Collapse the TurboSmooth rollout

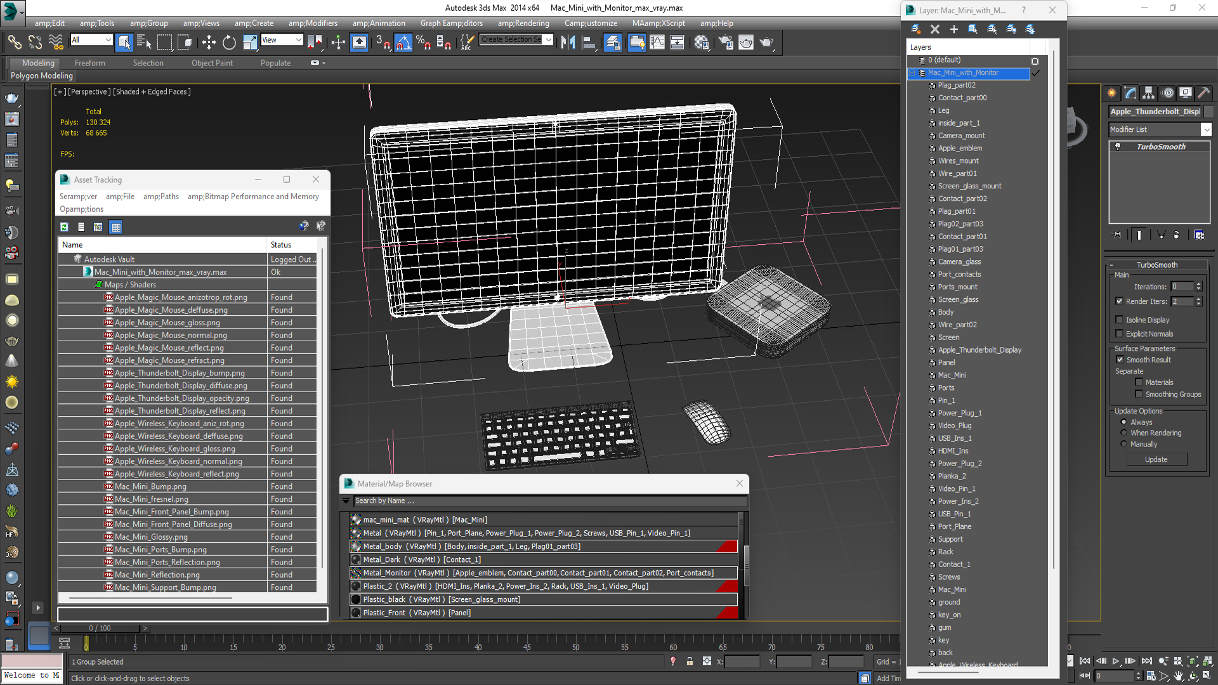point(1111,265)
